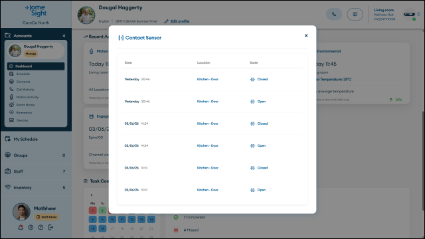
Task: Go to previous month in task calendar
Action: click(92, 195)
